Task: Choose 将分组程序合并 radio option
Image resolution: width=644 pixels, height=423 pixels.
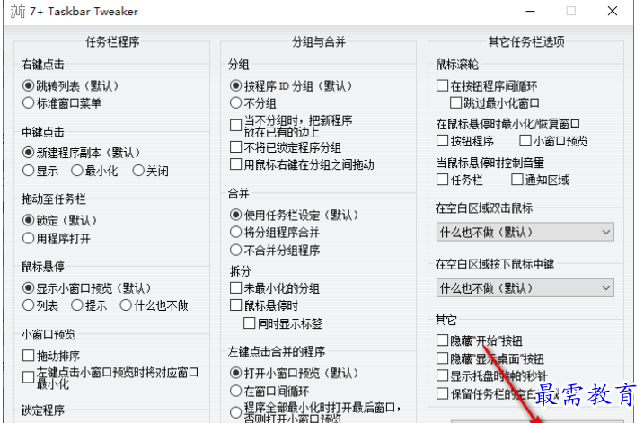Action: click(x=235, y=232)
